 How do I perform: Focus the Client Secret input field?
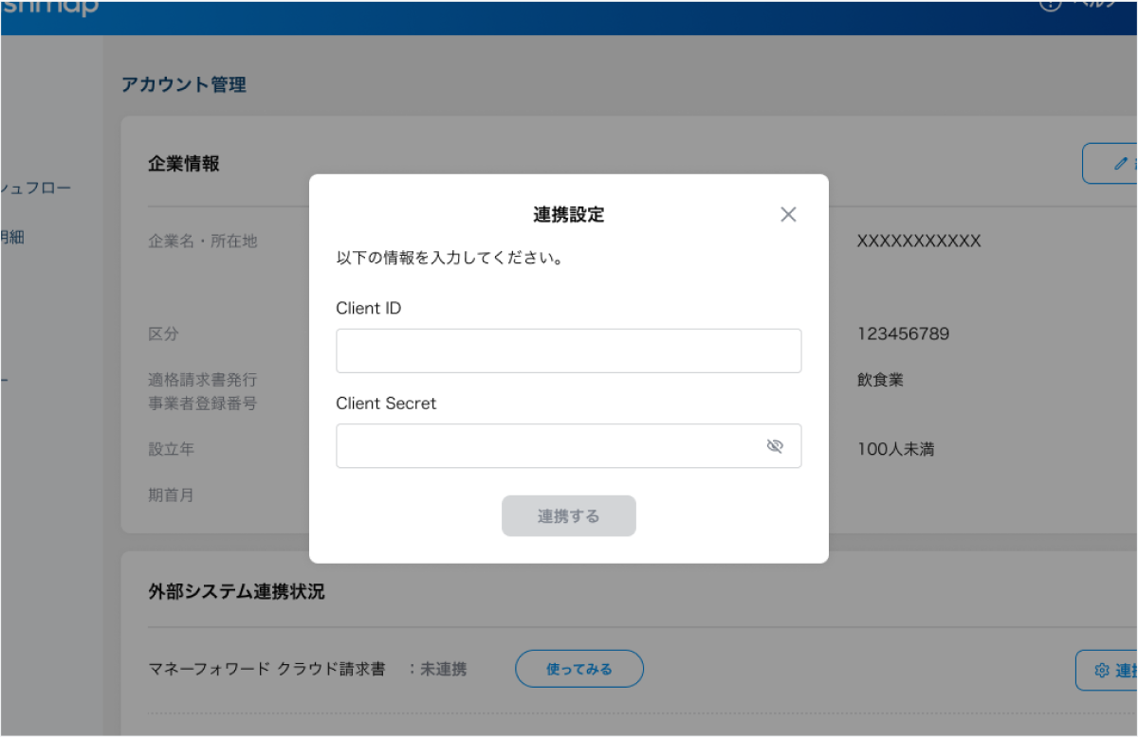pos(550,446)
